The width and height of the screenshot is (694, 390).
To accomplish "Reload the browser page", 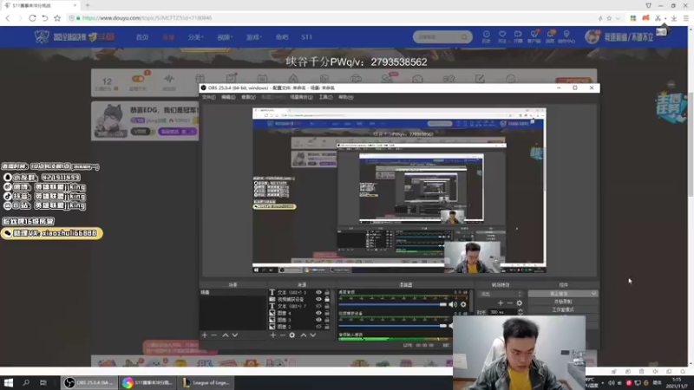I will tap(32, 18).
